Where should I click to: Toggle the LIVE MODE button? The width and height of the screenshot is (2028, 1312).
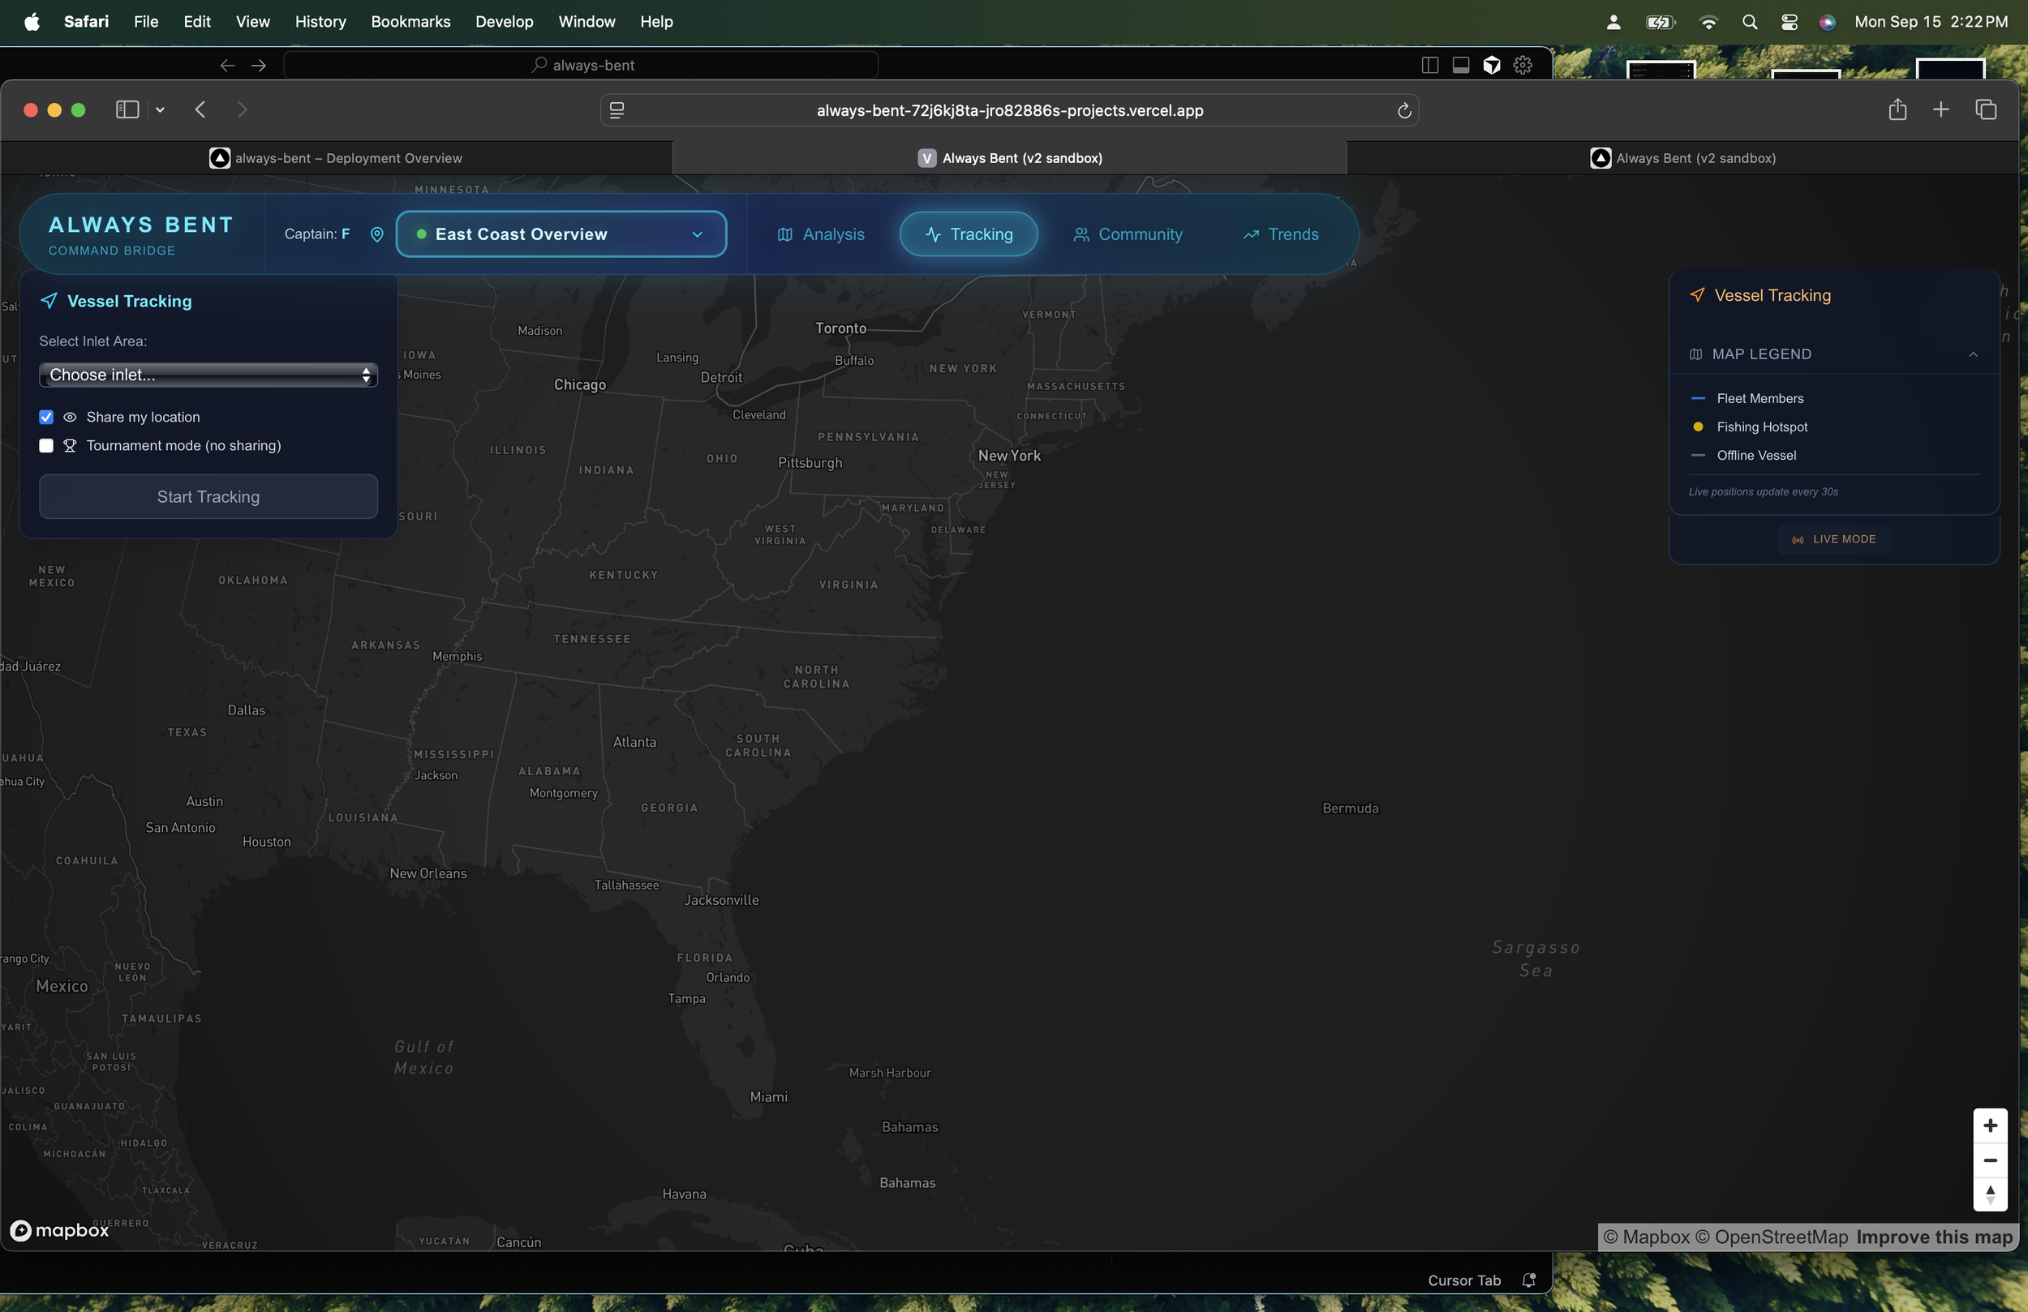tap(1834, 539)
